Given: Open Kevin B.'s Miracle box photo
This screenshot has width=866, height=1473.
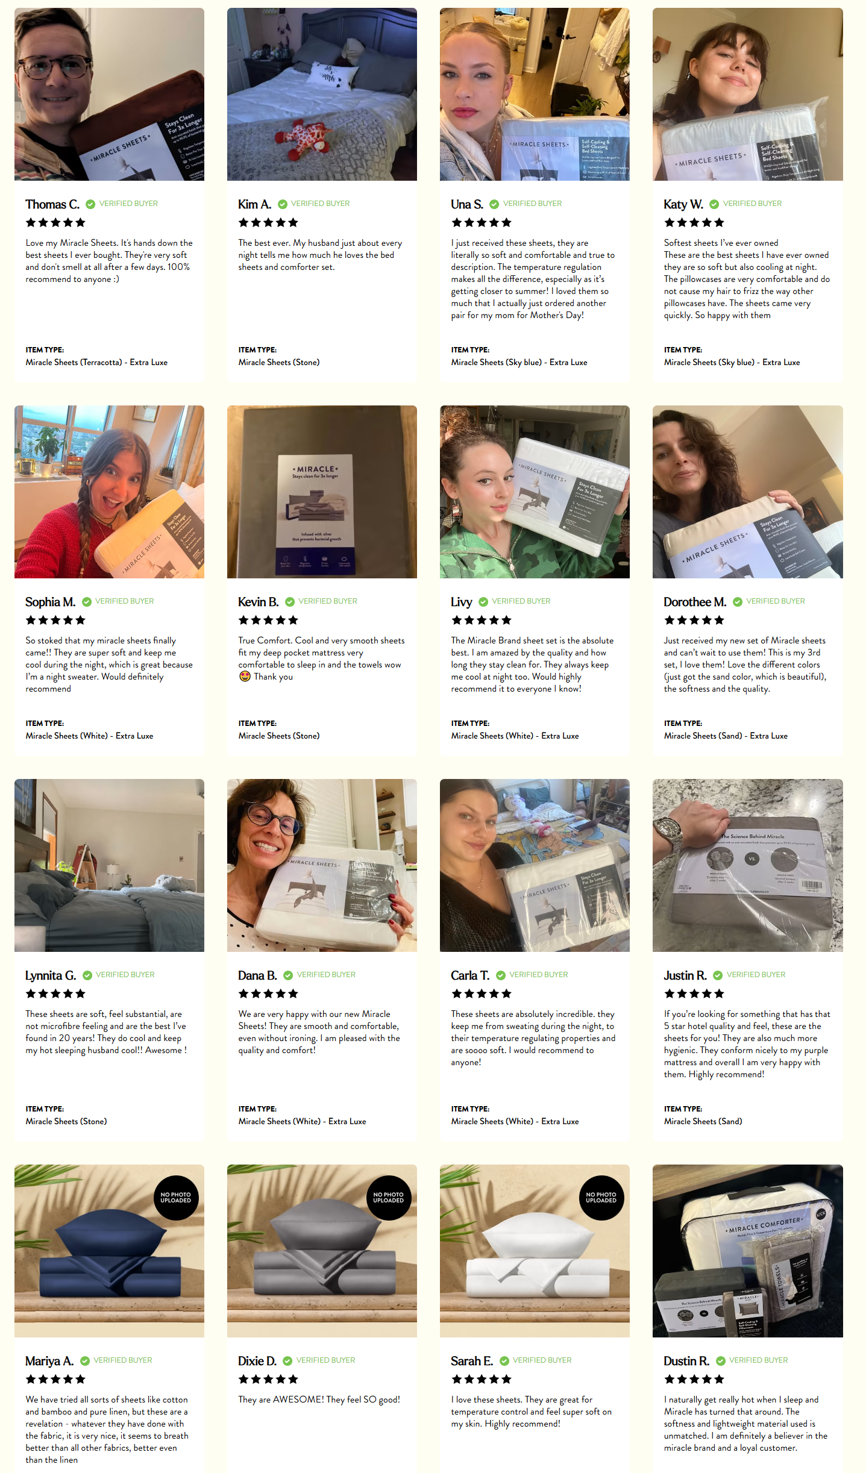Looking at the screenshot, I should 322,492.
